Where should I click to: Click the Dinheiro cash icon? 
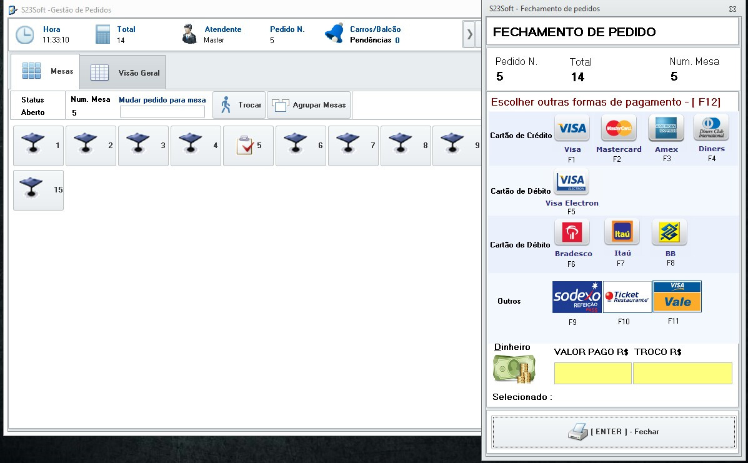click(x=514, y=368)
